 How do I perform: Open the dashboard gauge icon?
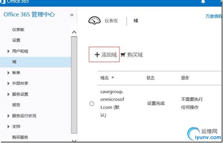(x=95, y=20)
